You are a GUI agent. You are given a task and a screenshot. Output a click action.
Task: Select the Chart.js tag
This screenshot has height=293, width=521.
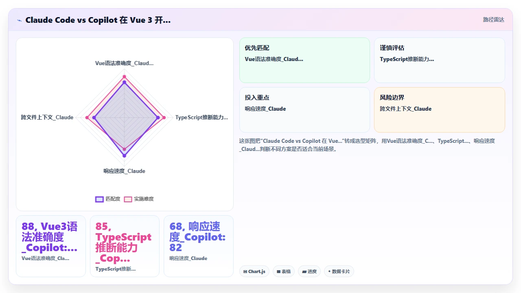254,271
